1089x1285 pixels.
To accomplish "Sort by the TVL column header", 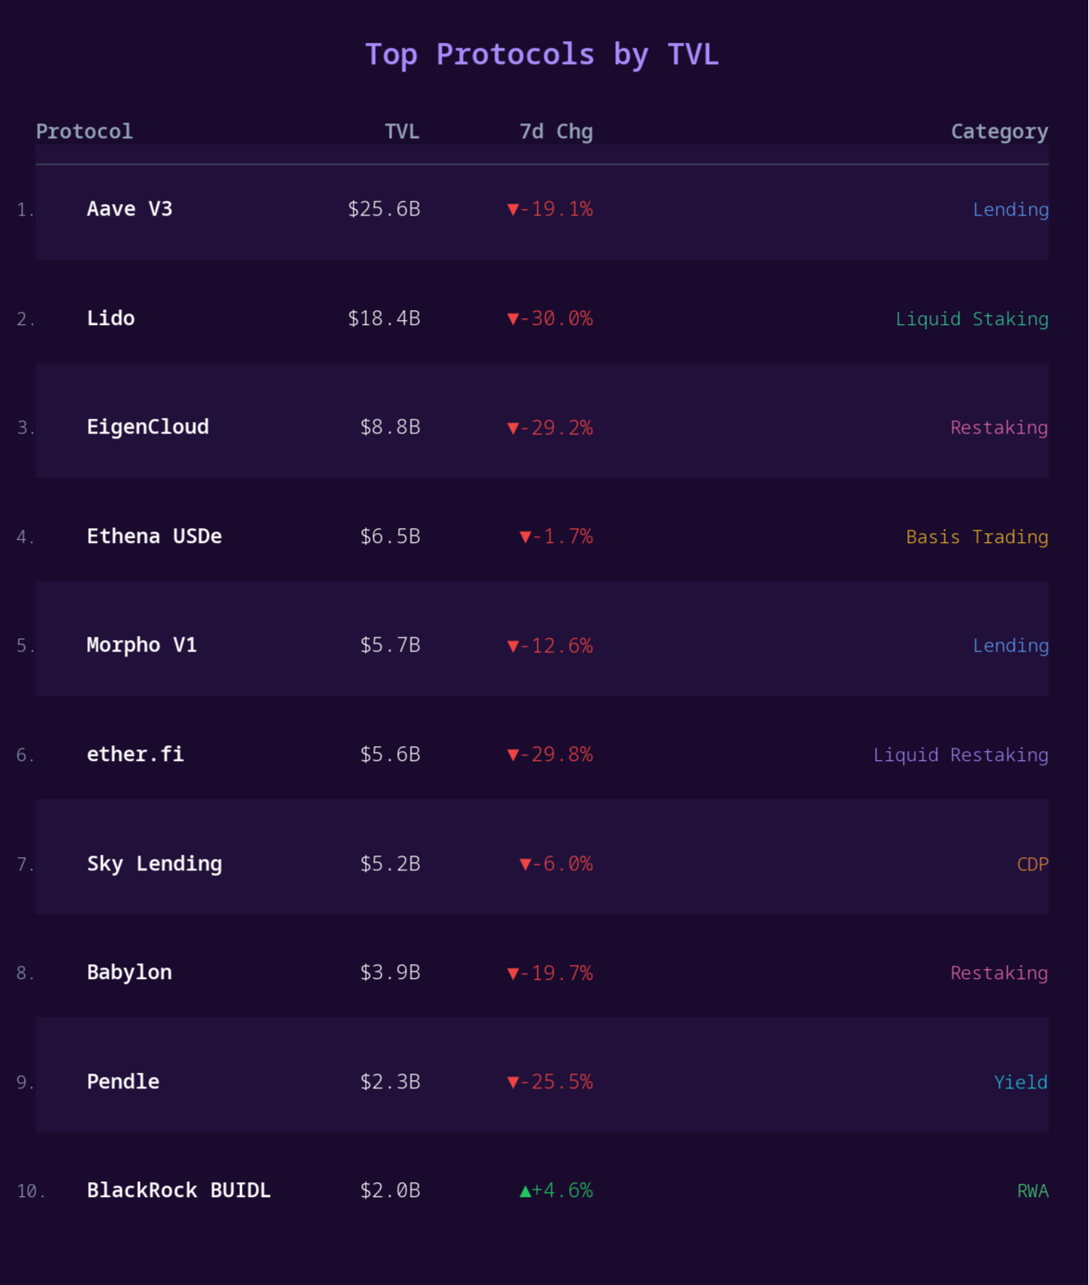I will pos(402,132).
